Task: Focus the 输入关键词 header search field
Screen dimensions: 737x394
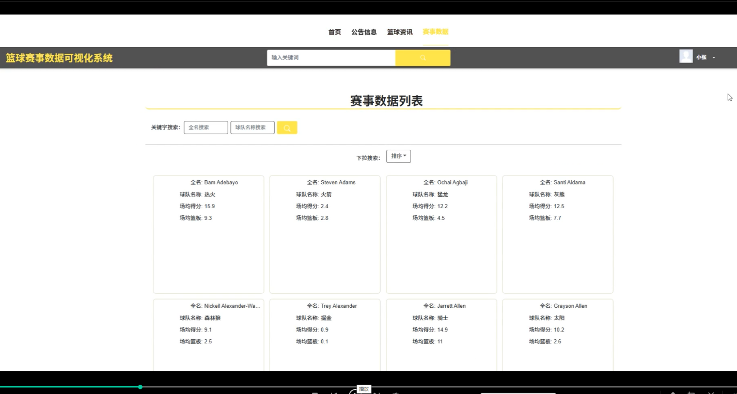Action: pos(331,58)
